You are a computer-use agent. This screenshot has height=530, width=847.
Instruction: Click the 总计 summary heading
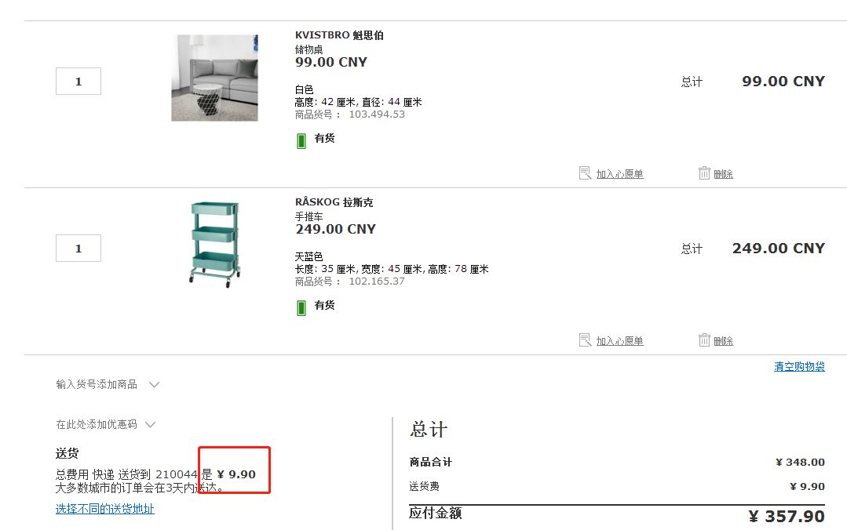tap(429, 429)
